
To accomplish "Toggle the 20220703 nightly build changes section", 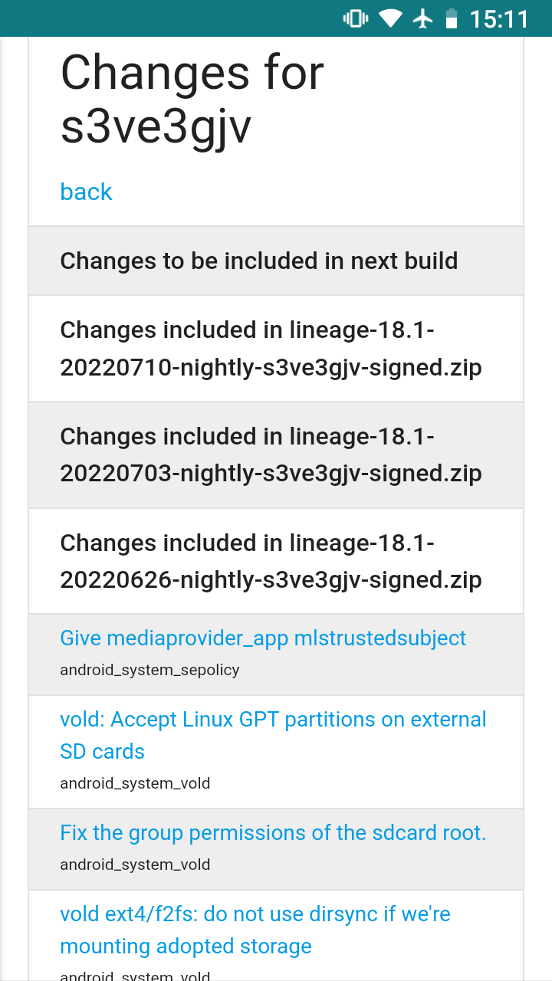I will tap(271, 454).
